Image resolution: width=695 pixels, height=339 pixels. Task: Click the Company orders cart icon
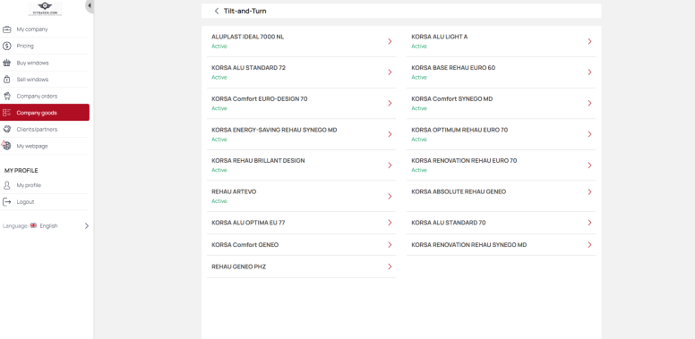6,96
